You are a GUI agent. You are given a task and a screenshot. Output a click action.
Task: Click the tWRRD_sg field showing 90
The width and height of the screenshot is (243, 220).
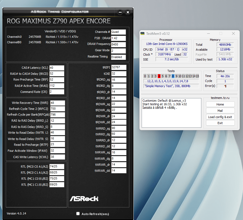pyautogui.click(x=119, y=128)
